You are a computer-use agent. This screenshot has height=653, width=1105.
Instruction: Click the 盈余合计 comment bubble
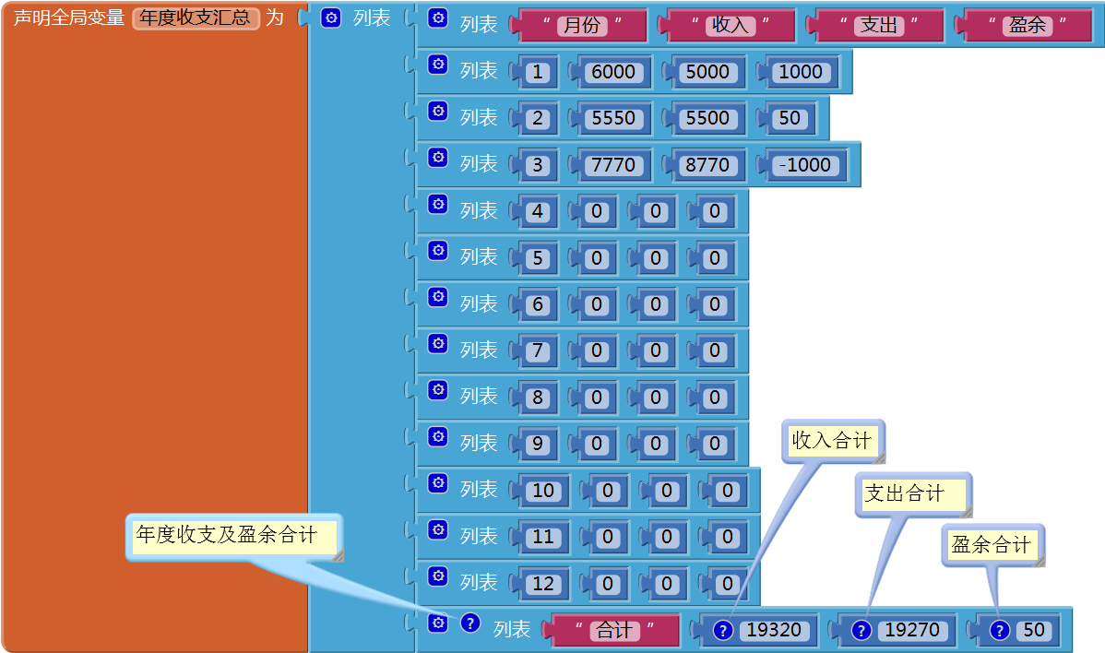993,544
